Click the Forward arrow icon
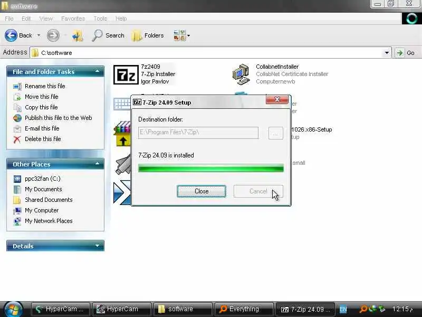This screenshot has height=317, width=422. (x=53, y=35)
